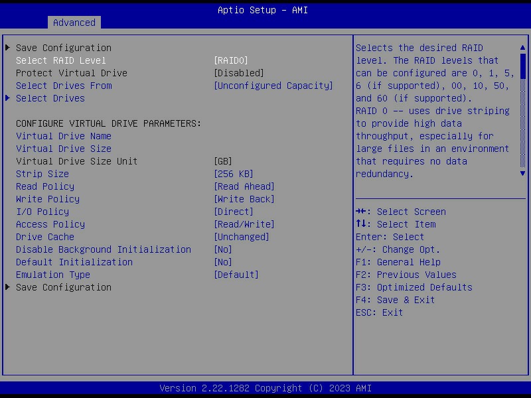Expand arrow beside Select Drives
Viewport: 531px width, 398px height.
coord(8,98)
